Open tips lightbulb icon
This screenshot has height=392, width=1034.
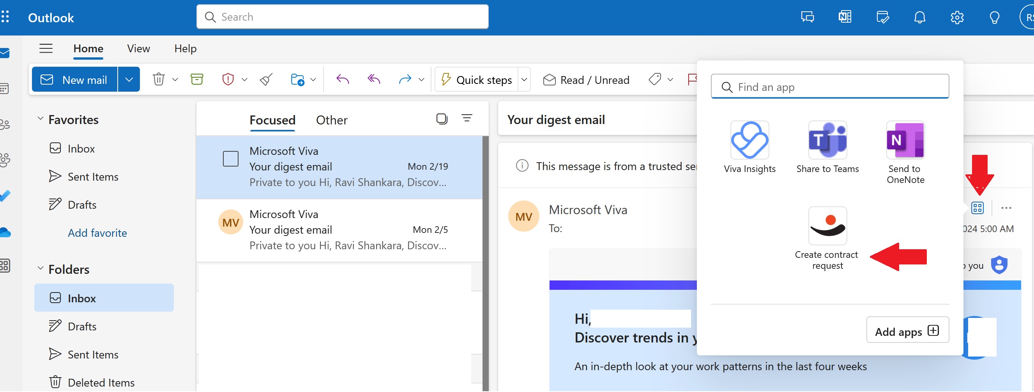coord(994,17)
